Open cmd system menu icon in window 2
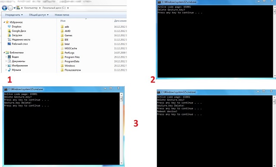The width and height of the screenshot is (276, 167). coord(159,2)
